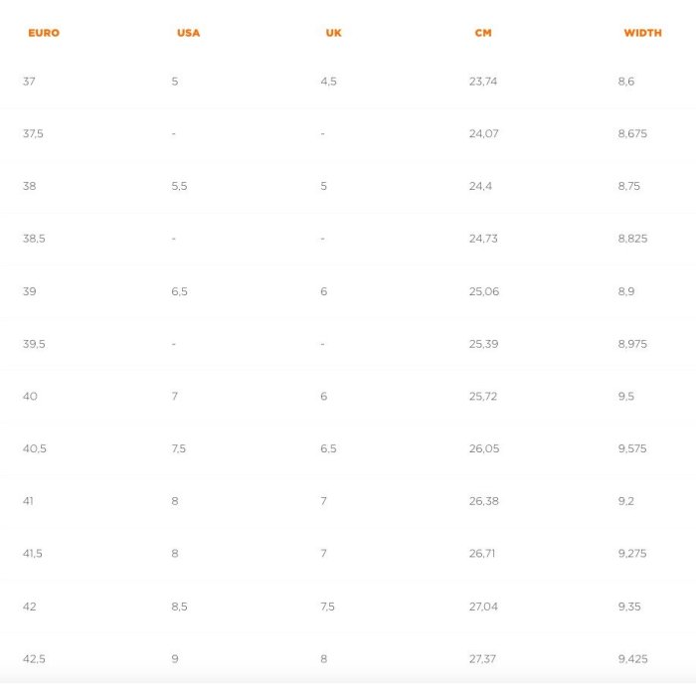
Task: Click the CM value 26,38
Action: [483, 501]
